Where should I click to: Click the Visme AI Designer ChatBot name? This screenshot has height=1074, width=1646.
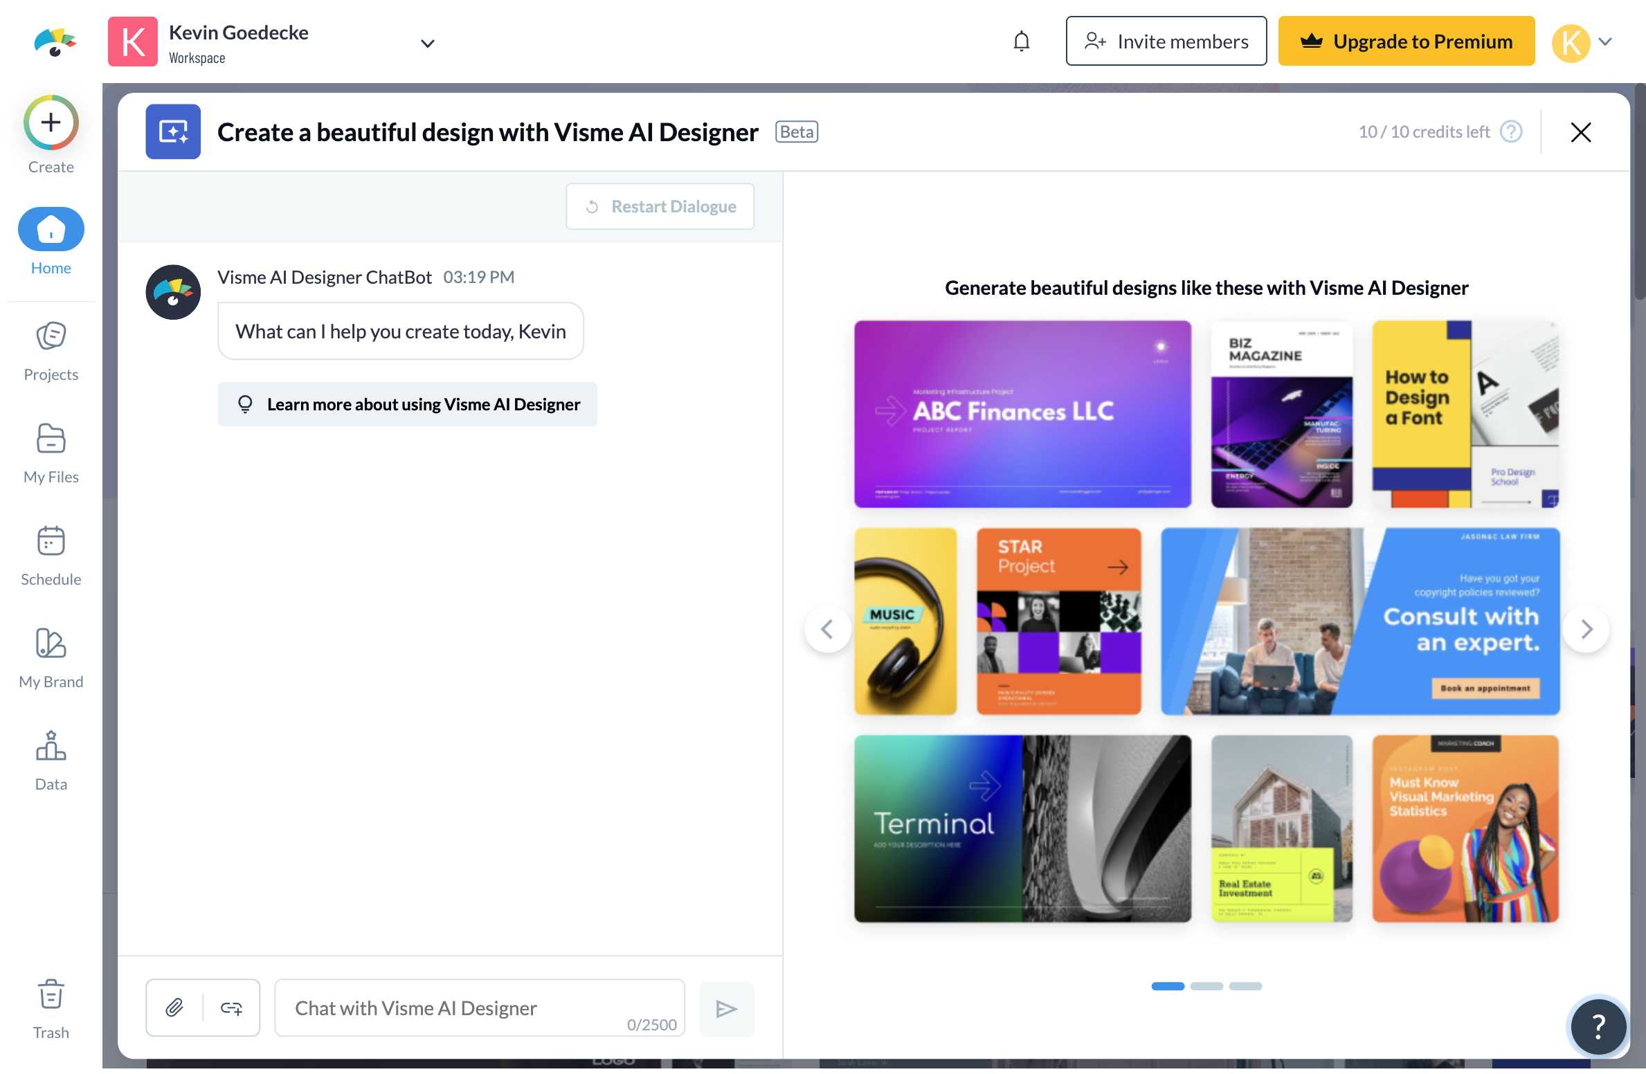coord(324,277)
